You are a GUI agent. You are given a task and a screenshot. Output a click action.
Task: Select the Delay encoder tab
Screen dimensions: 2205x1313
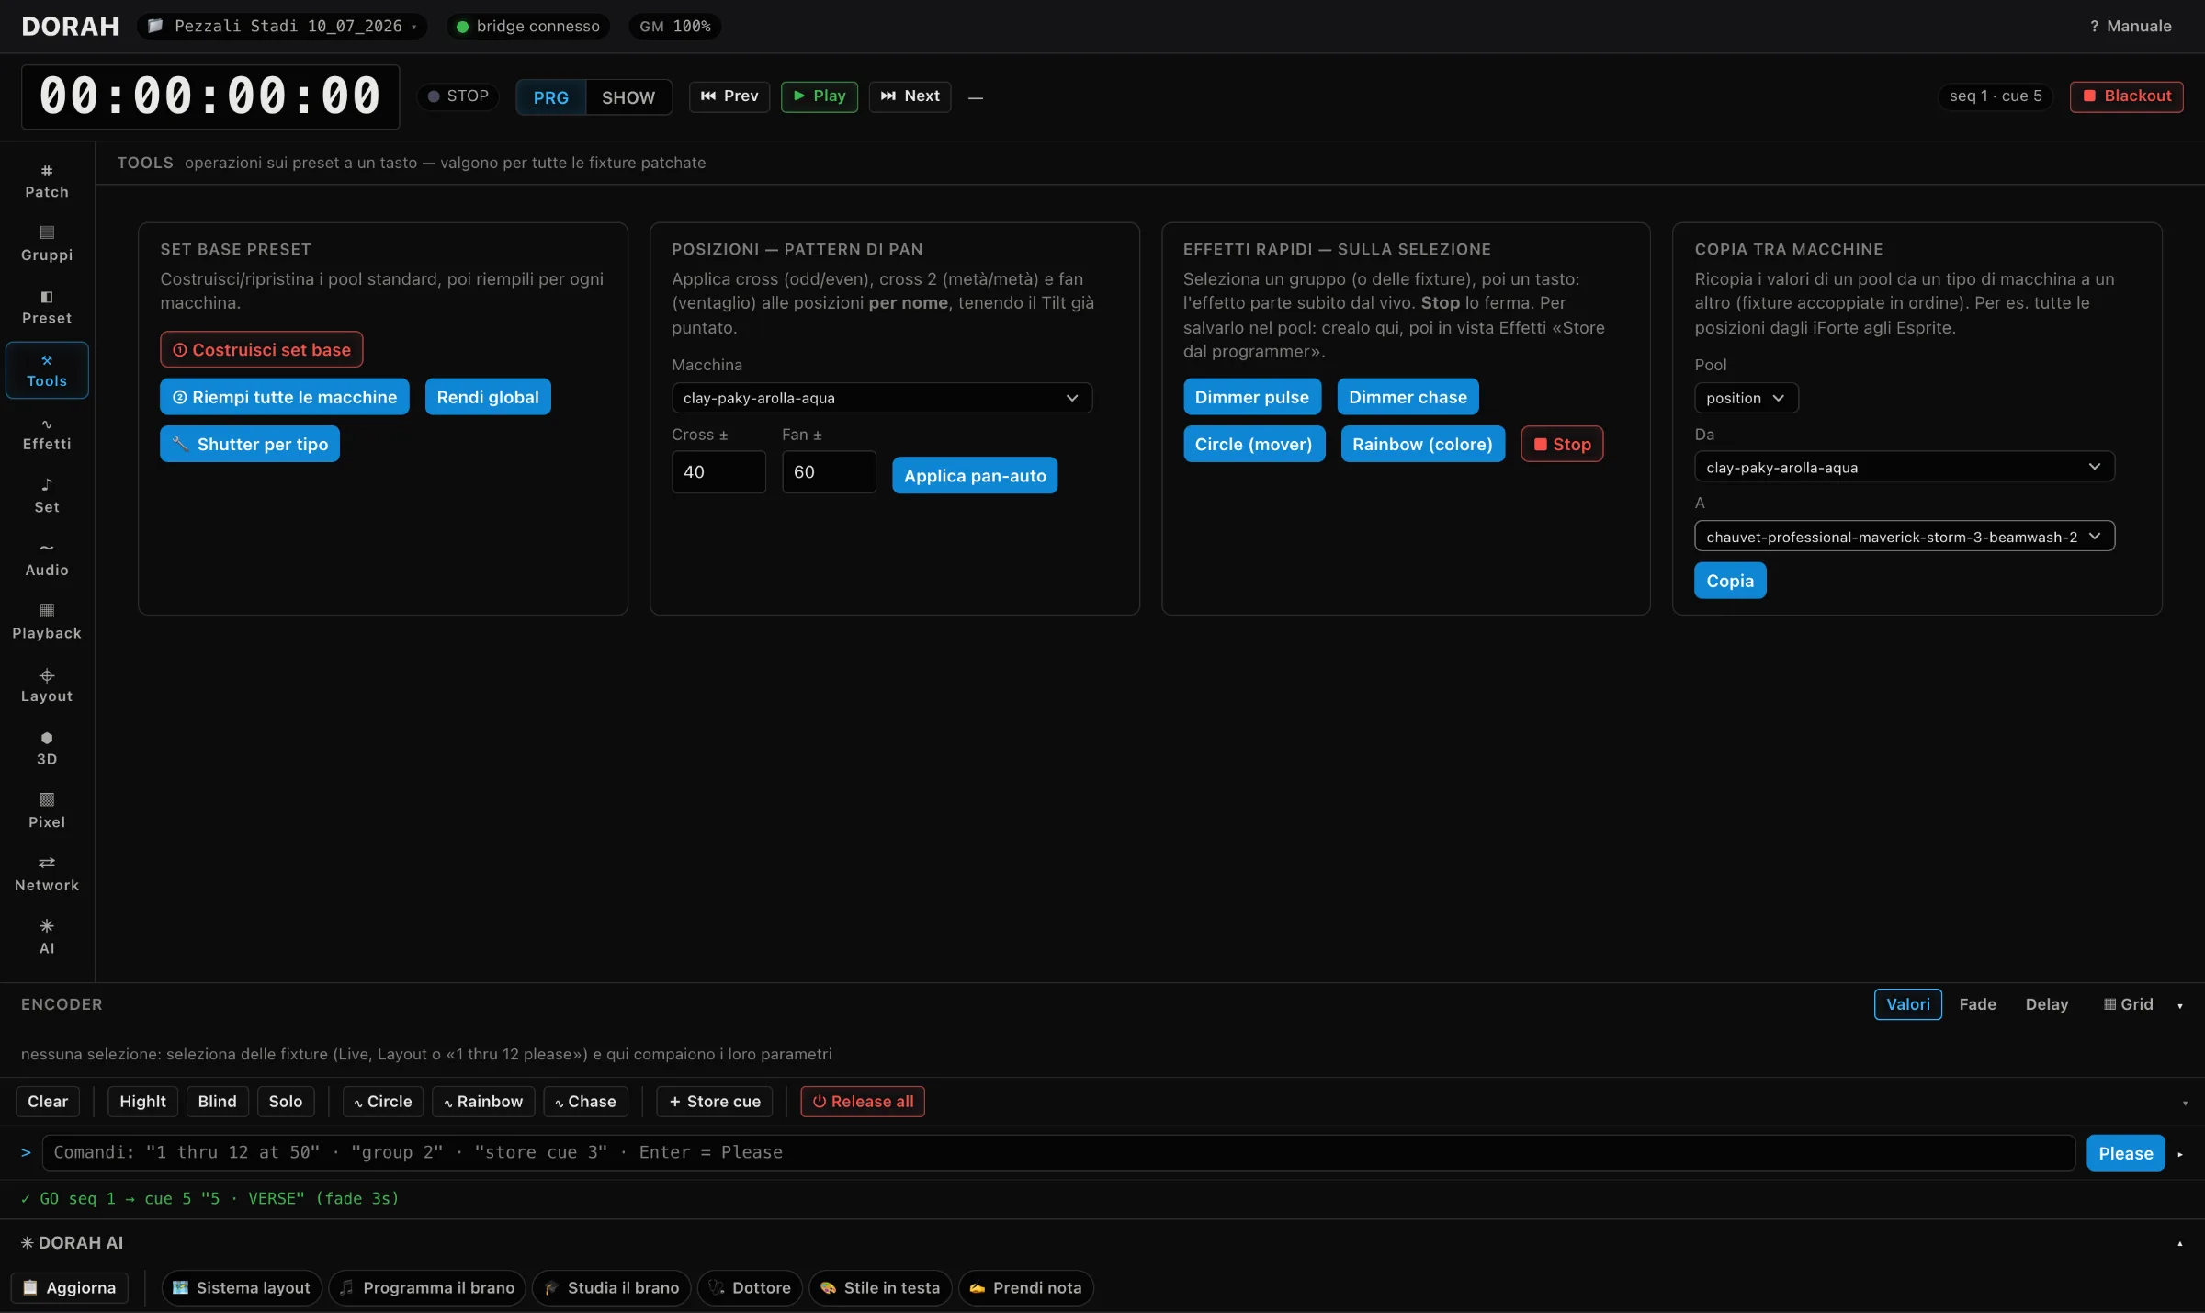click(2047, 1004)
